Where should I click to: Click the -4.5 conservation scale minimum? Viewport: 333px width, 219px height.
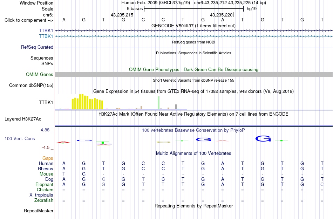(46, 147)
